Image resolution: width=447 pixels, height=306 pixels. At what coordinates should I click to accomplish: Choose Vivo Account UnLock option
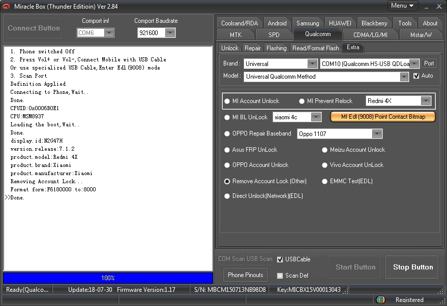pyautogui.click(x=324, y=165)
